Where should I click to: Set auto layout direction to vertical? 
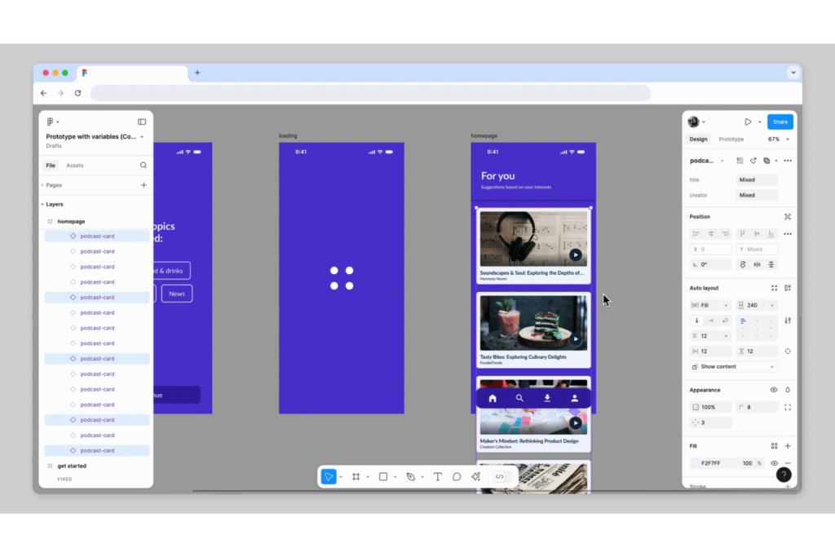click(696, 320)
